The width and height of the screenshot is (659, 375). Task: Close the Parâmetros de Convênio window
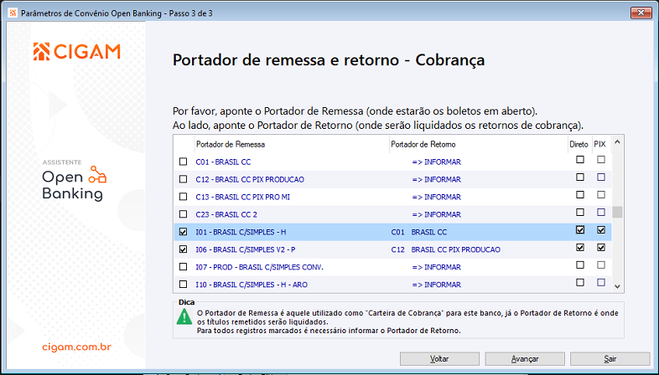641,13
